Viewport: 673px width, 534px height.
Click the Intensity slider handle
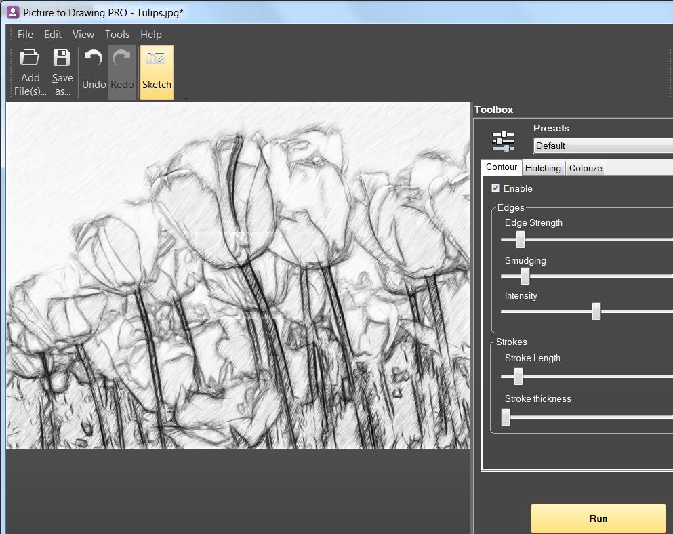596,311
